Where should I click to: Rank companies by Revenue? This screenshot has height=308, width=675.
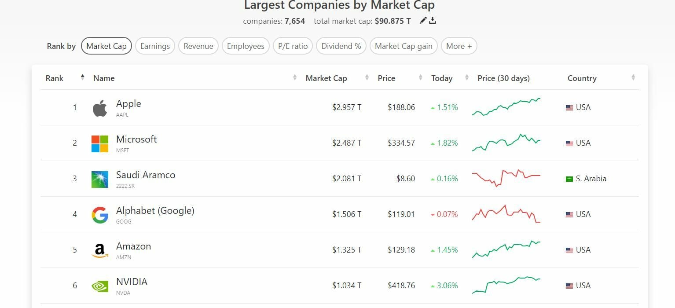198,46
